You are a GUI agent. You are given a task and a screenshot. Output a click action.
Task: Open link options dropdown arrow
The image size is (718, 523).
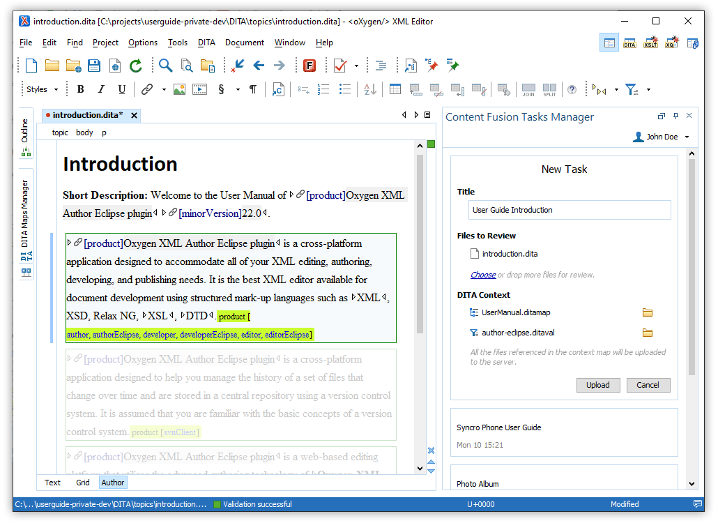164,89
